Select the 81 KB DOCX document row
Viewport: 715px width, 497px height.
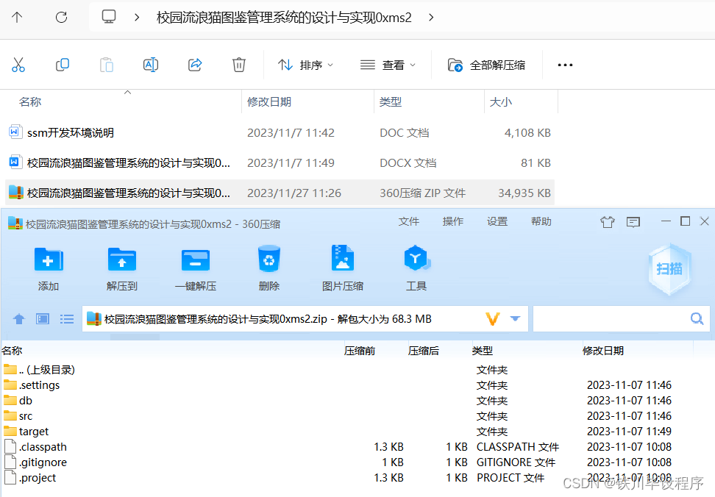[x=280, y=162]
